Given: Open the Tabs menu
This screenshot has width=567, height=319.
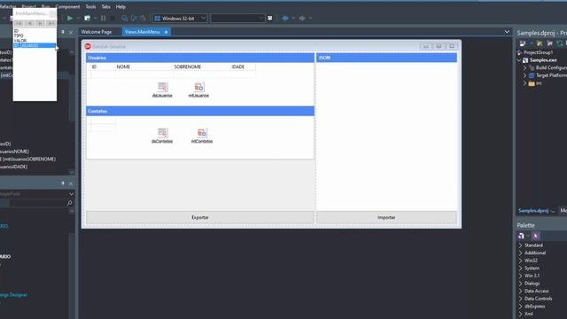Looking at the screenshot, I should point(105,6).
